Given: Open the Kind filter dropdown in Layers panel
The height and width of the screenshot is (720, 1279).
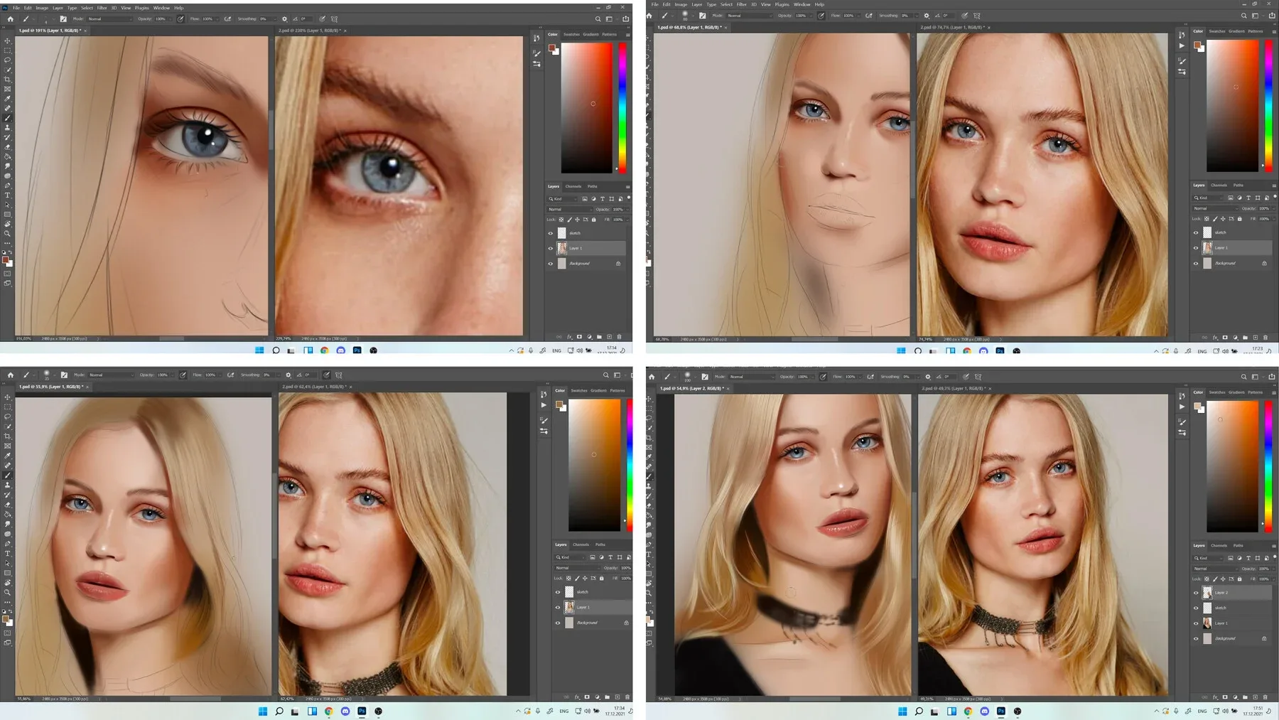Looking at the screenshot, I should point(563,199).
